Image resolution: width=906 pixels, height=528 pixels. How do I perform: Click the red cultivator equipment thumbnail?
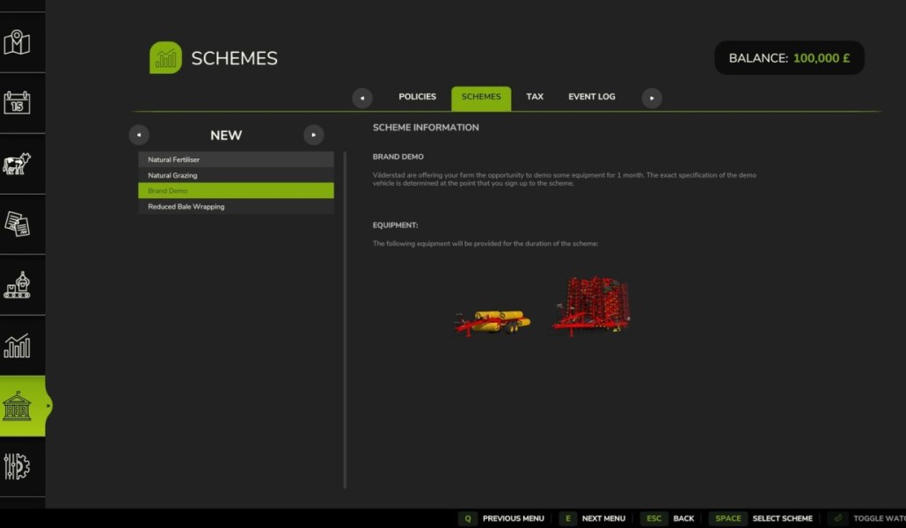590,306
